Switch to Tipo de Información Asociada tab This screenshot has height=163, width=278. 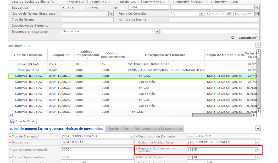[x=144, y=129]
